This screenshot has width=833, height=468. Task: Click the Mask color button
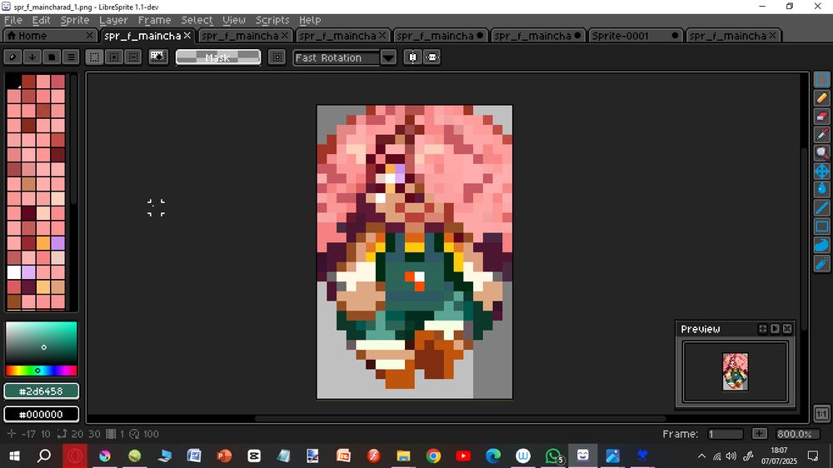tap(217, 57)
